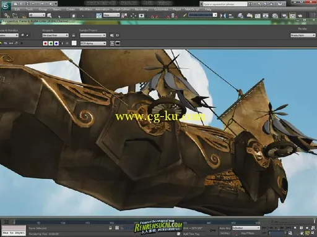Click Set Key button

(x=225, y=233)
